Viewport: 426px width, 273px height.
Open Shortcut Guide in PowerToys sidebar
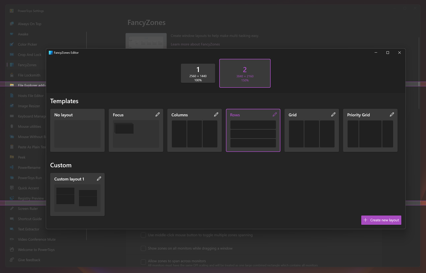(30, 219)
